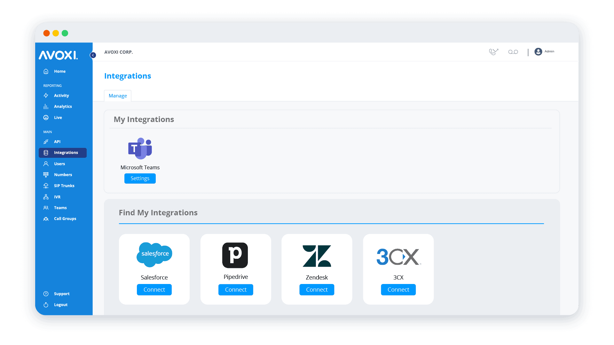
Task: Click the Pipedrive logo card
Action: [236, 255]
